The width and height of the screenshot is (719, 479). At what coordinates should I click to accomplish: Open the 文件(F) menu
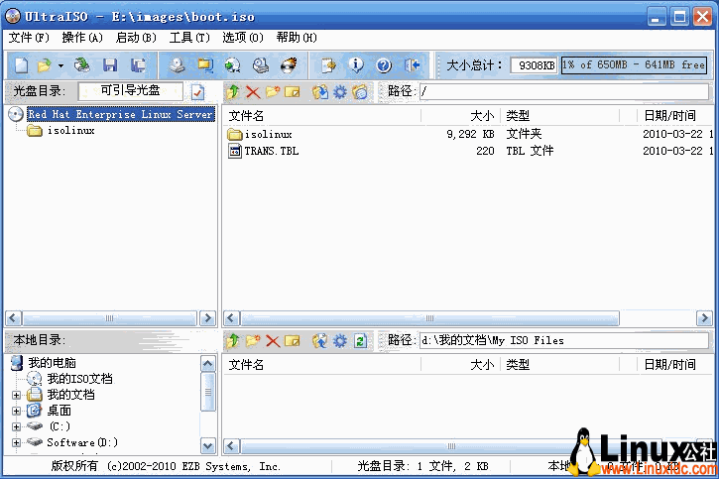point(29,38)
